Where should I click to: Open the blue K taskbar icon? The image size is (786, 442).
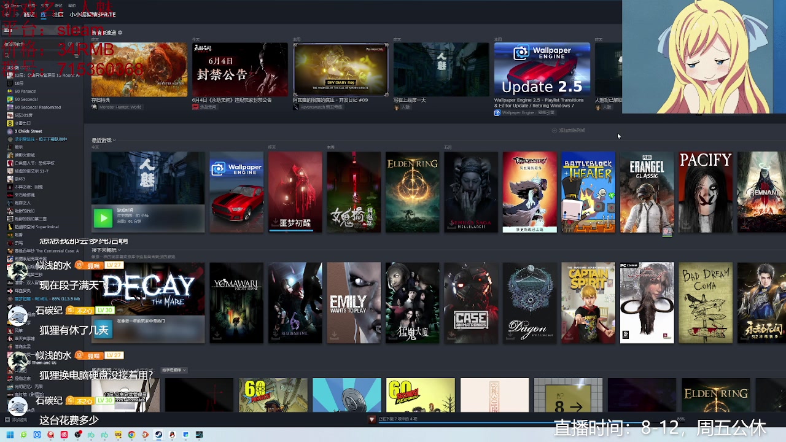pos(37,435)
